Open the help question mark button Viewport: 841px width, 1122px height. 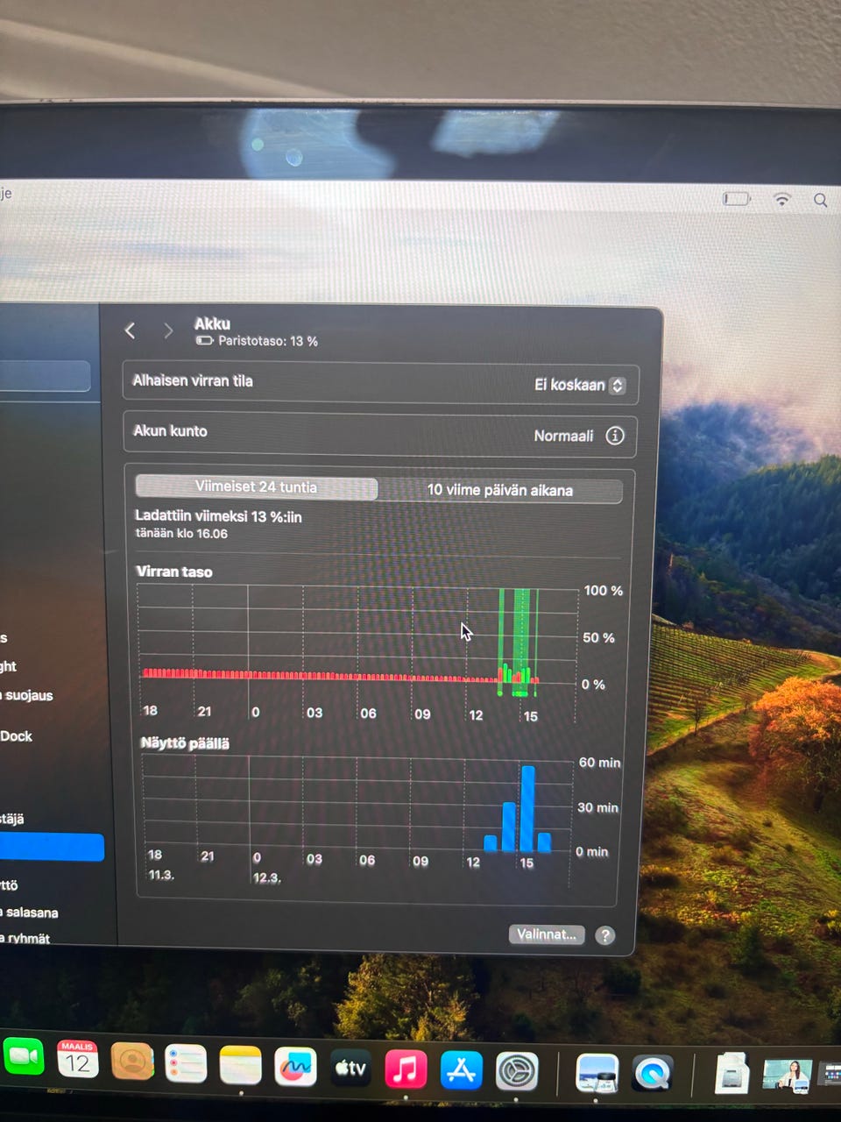[x=604, y=935]
